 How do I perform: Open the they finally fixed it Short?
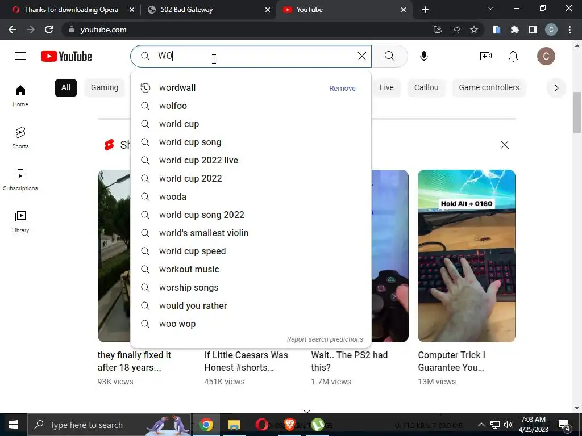point(114,256)
